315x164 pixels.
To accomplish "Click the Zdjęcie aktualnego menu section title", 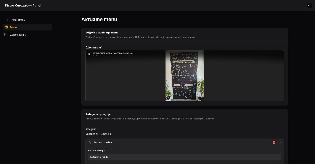I will (102, 33).
